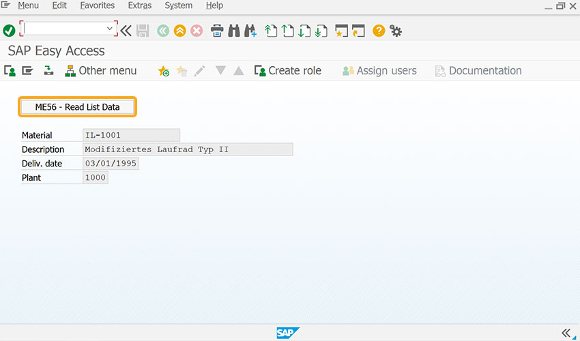Click the Find binoculars icon
Viewport: 580px width, 341px height.
tap(234, 31)
